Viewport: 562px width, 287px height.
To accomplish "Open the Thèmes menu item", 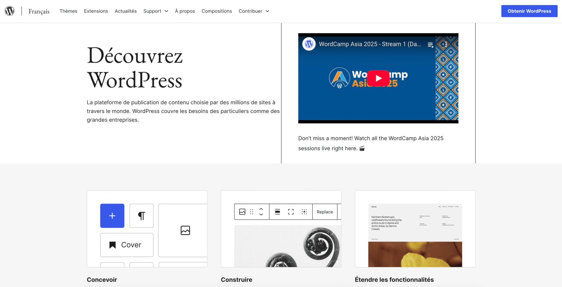I will 68,11.
